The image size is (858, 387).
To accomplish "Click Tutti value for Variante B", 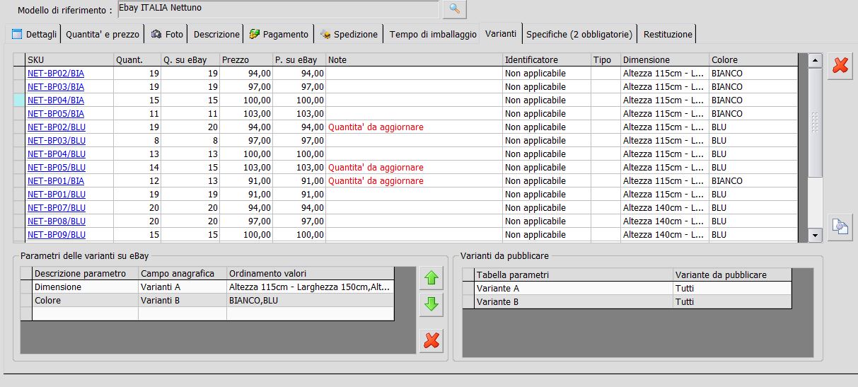I will point(732,301).
